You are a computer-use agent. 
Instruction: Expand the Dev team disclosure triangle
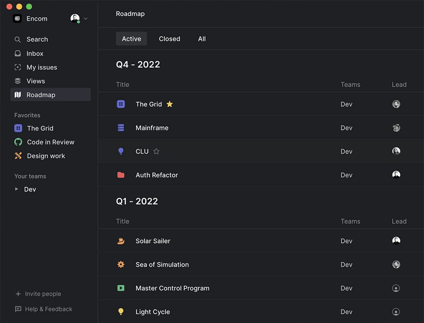coord(17,189)
